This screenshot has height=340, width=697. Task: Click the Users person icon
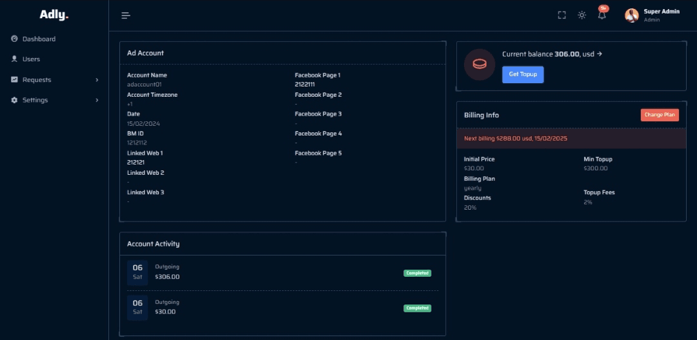(14, 59)
